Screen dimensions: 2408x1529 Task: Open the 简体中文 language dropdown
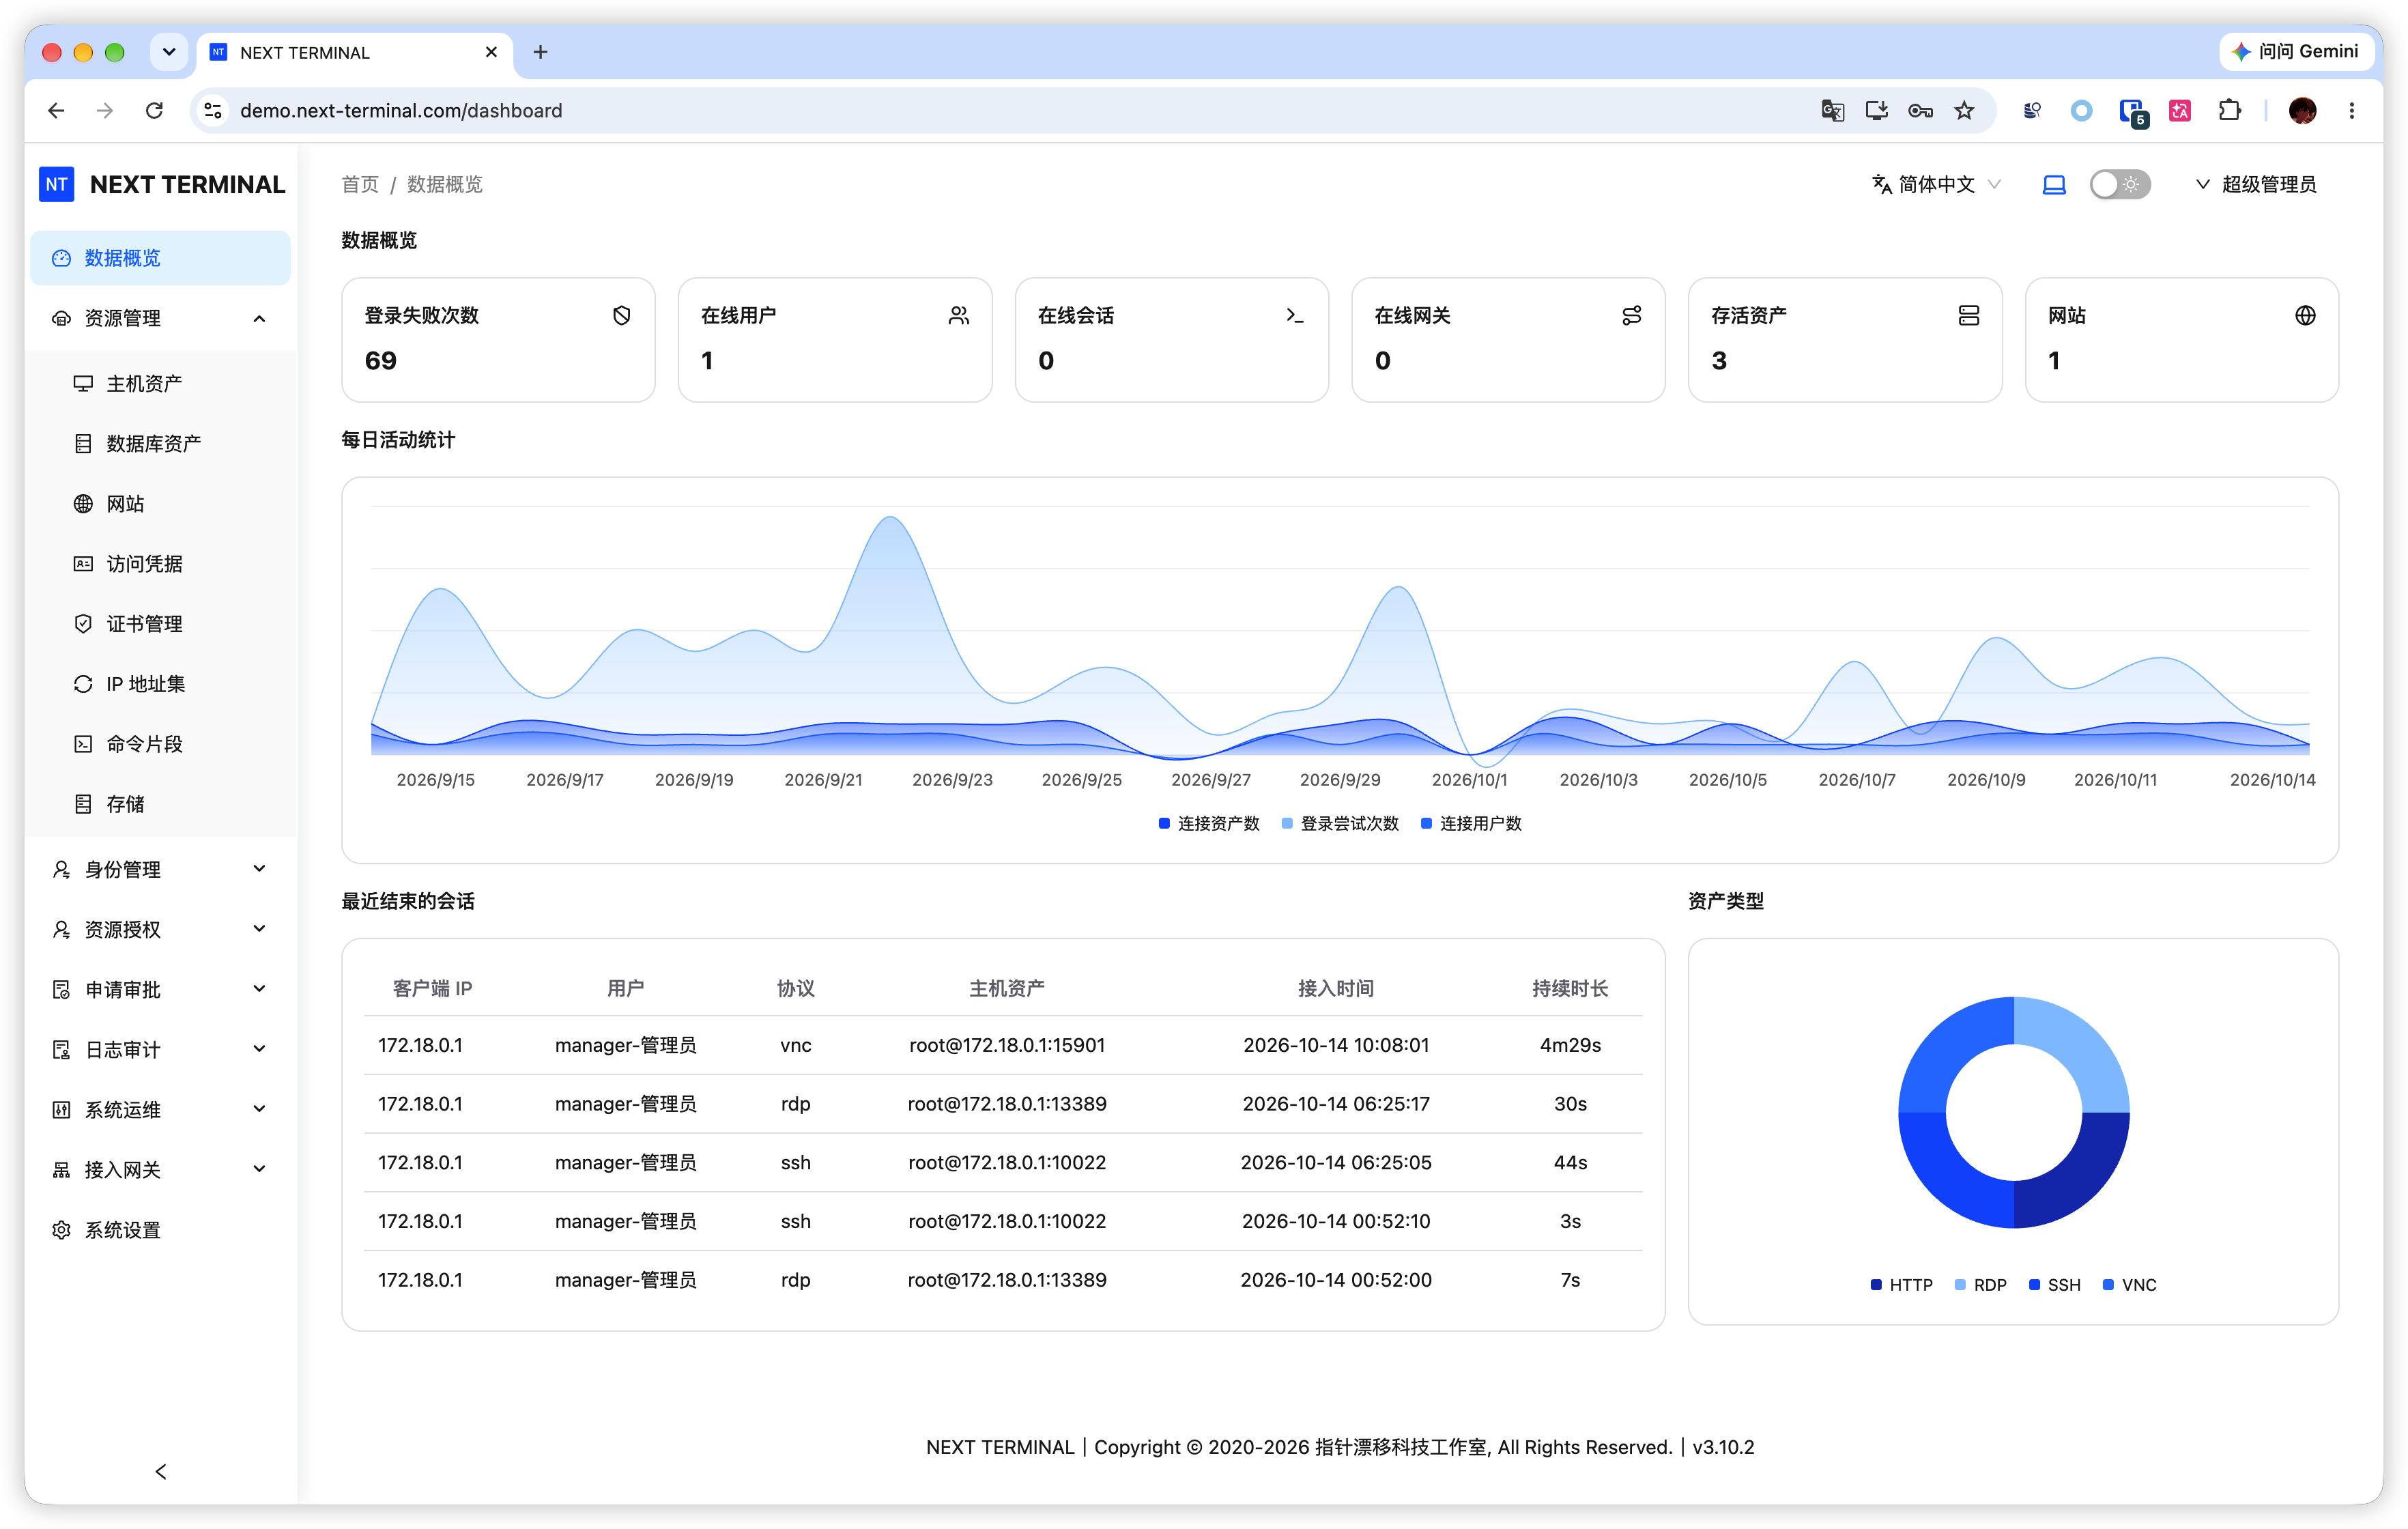(1936, 184)
